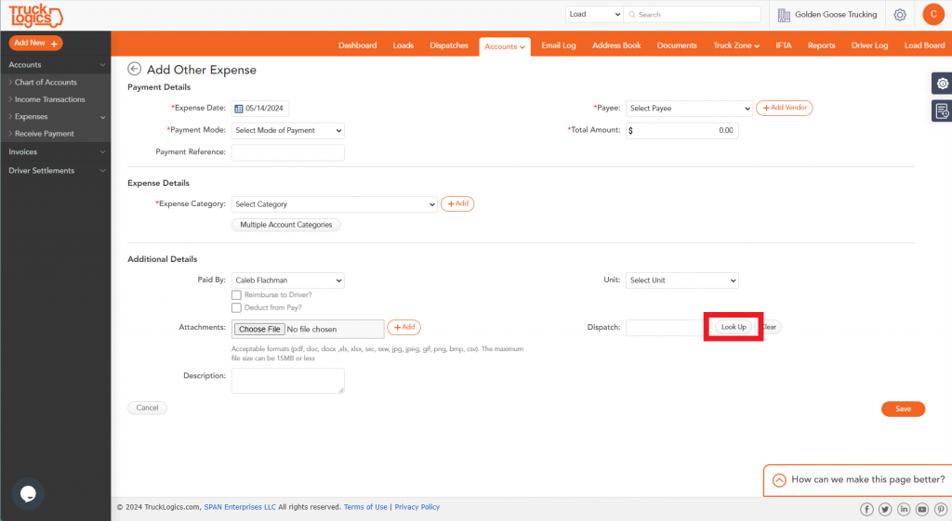
Task: Open the Documents tab
Action: pyautogui.click(x=677, y=46)
